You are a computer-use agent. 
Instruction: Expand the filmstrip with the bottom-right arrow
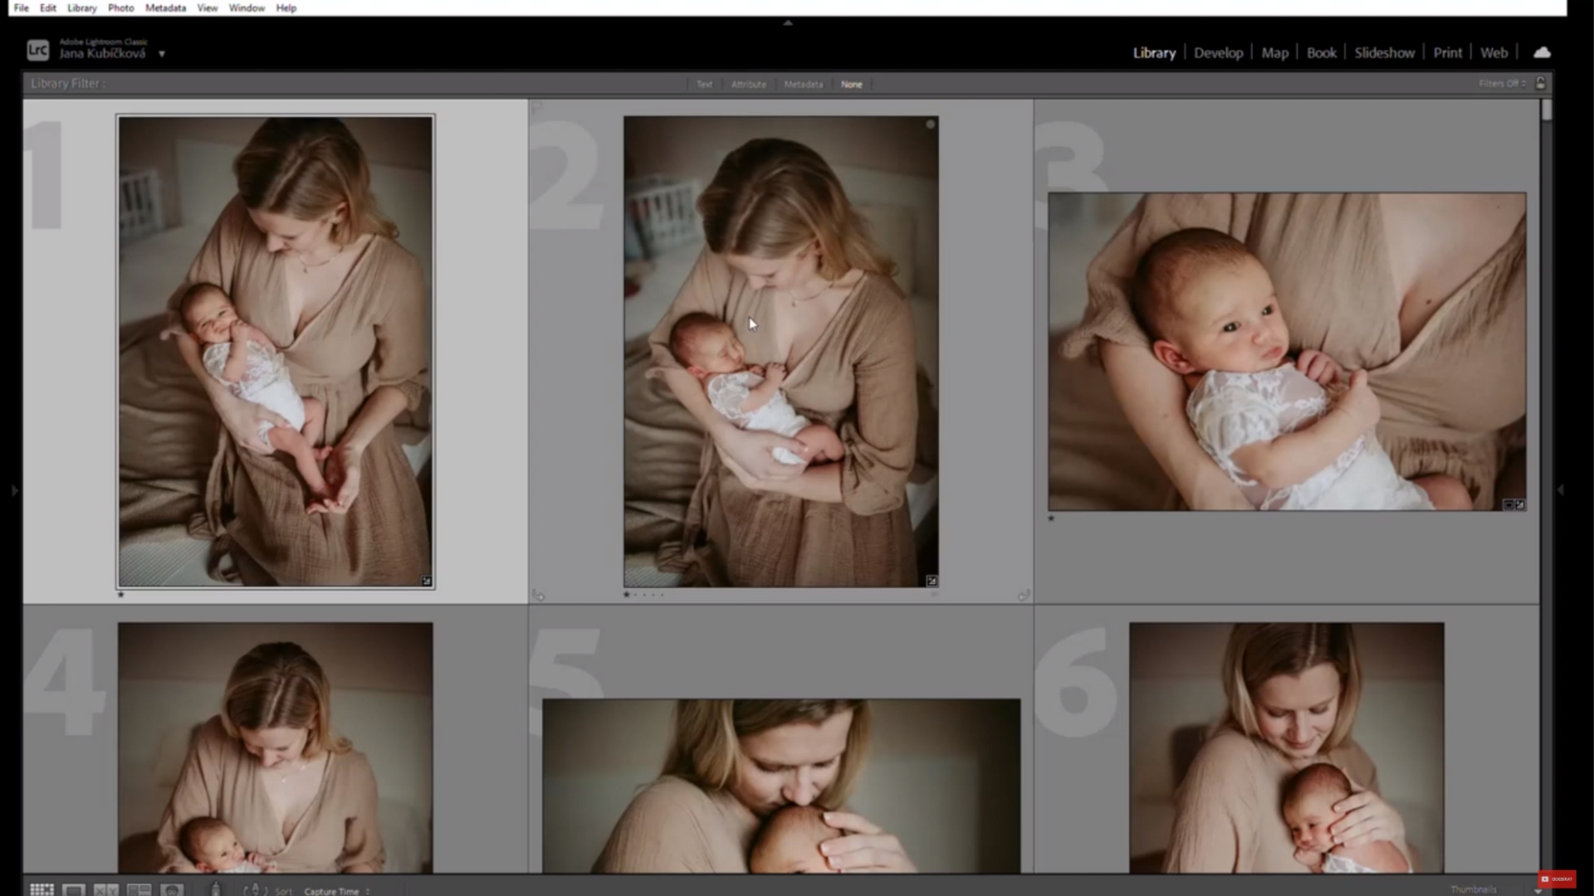pos(1538,891)
